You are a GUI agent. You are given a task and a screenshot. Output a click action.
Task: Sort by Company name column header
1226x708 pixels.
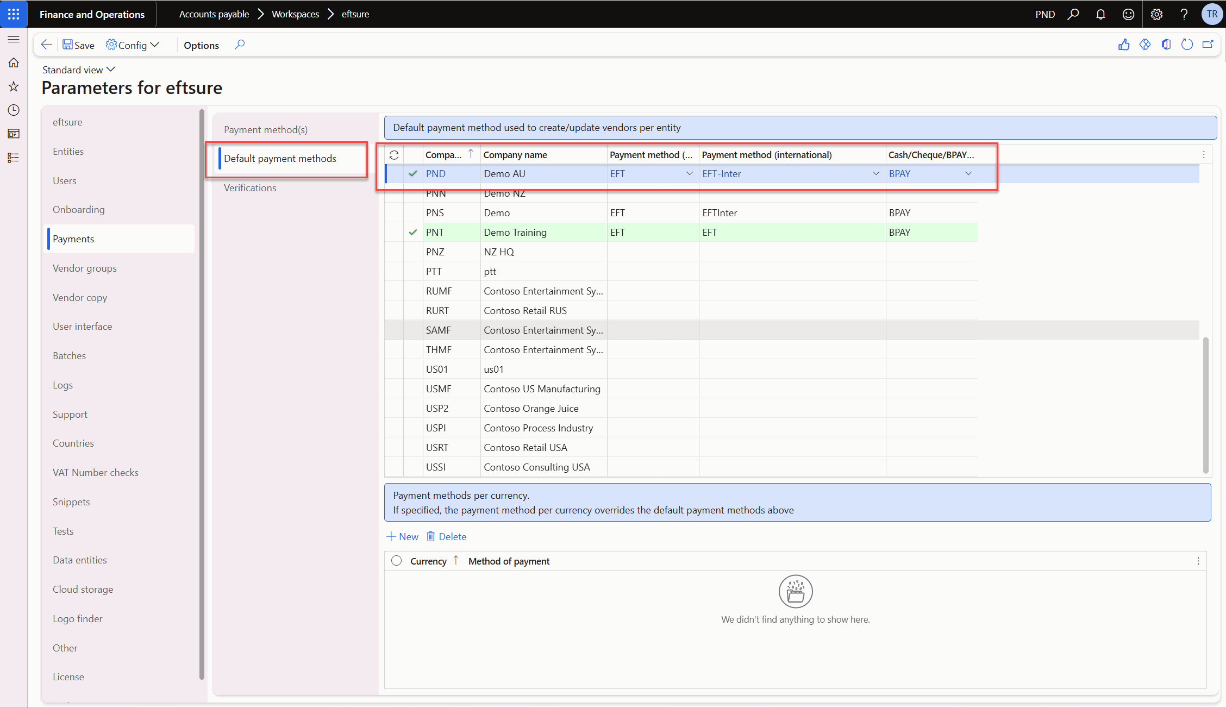tap(515, 155)
